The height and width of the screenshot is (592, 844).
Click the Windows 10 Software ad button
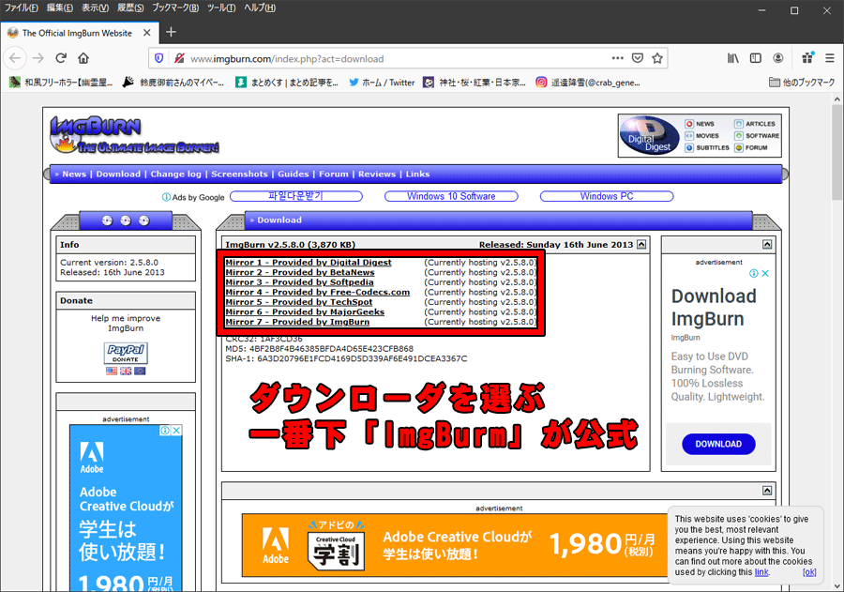(x=451, y=197)
